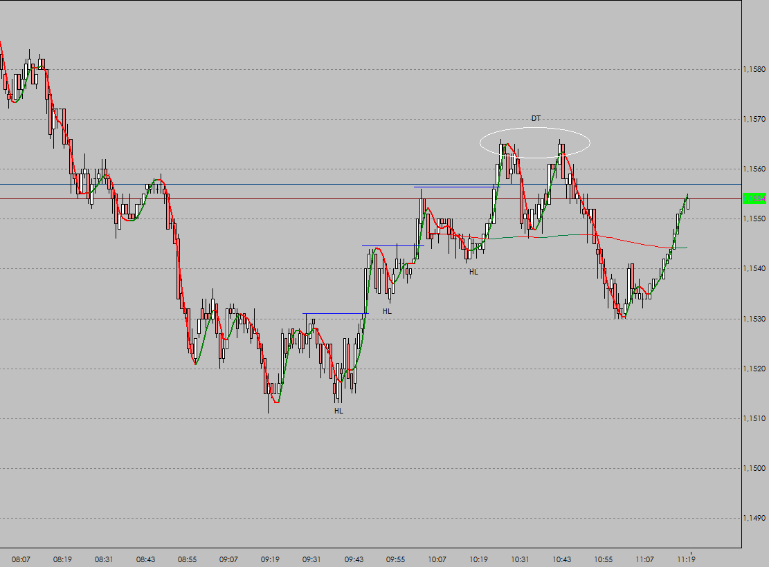The image size is (769, 567).
Task: Click the 1,1550 price axis label
Action: point(754,219)
